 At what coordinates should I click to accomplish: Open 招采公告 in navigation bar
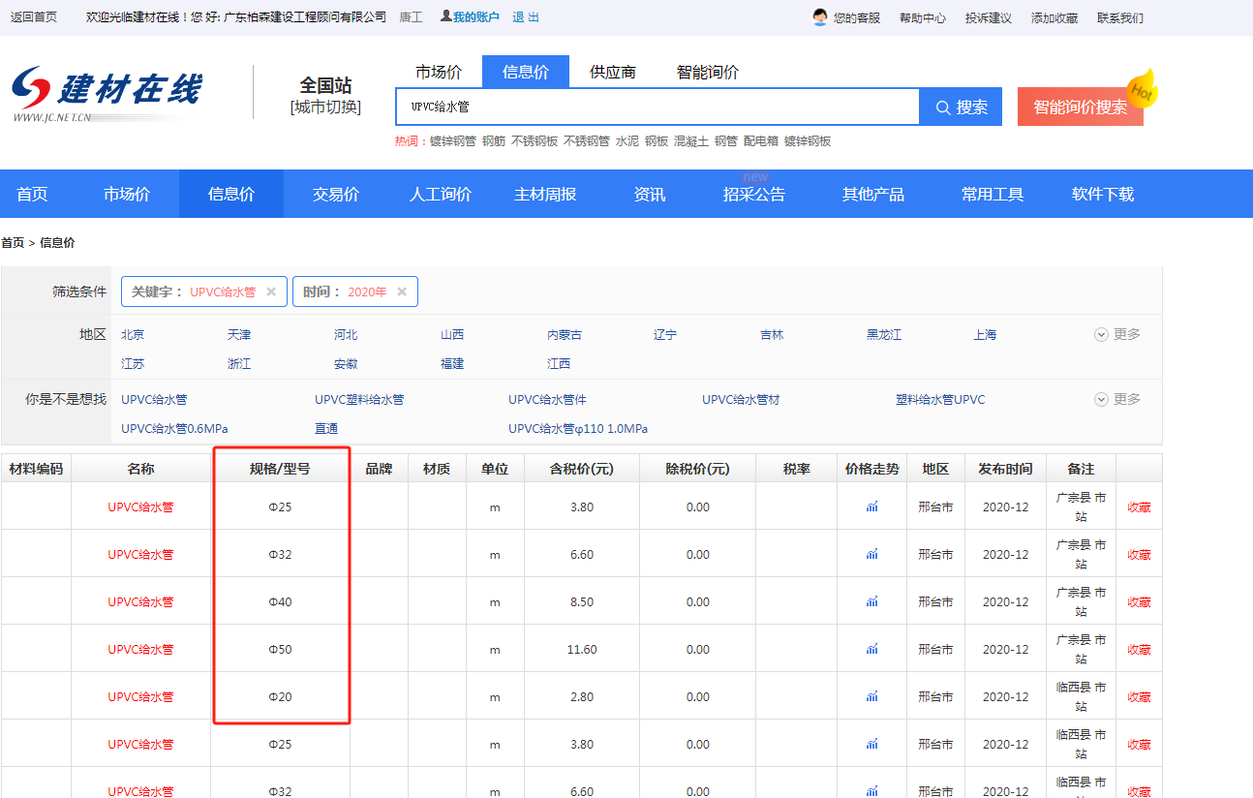pos(754,195)
